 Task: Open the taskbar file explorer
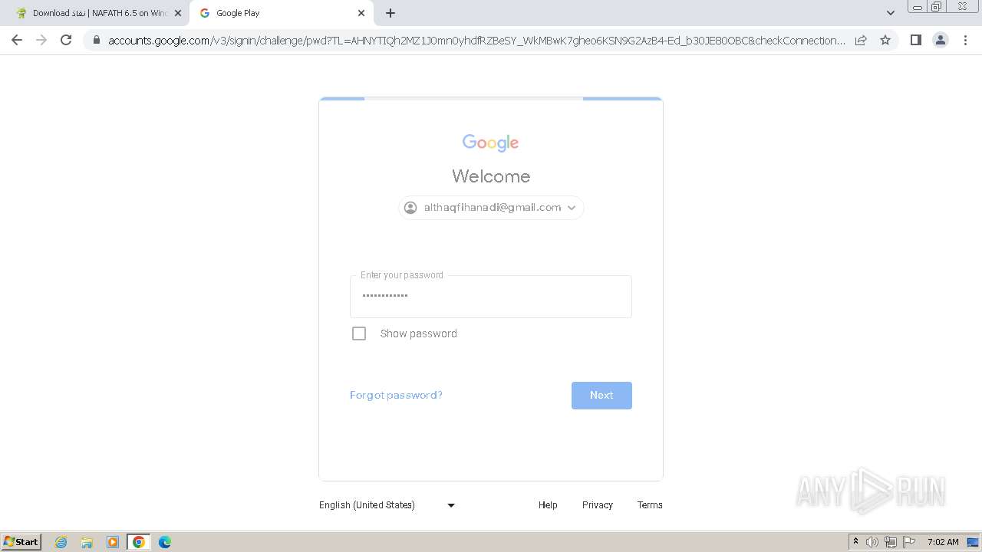coord(87,542)
